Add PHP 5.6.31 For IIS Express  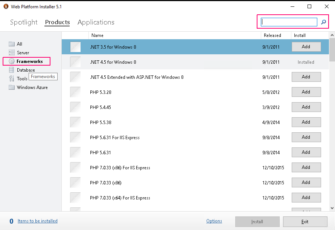(x=306, y=137)
